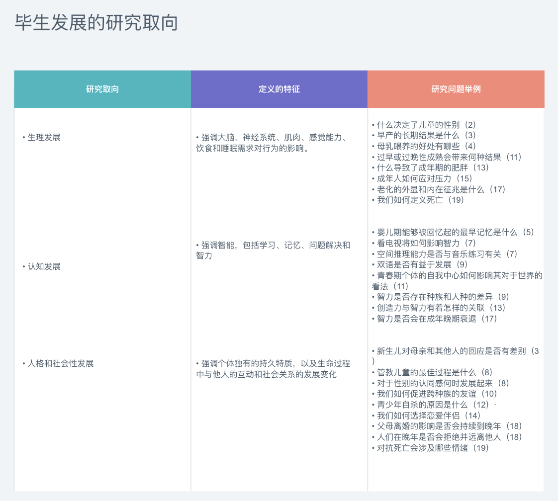Click the text starting with 强调智能，包括学习
The height and width of the screenshot is (501, 558).
(x=274, y=250)
